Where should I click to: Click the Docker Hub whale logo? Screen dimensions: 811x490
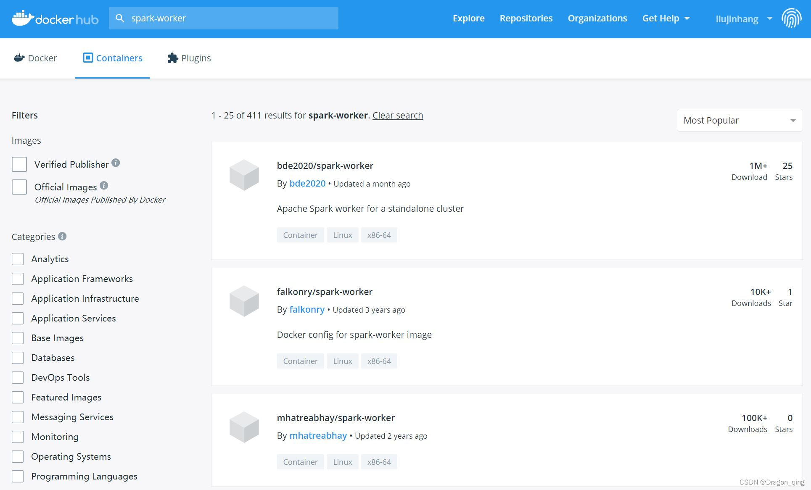[x=23, y=18]
